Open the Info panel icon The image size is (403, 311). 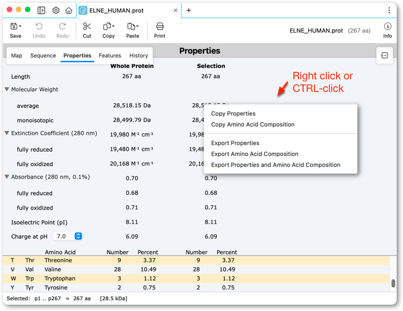click(388, 26)
